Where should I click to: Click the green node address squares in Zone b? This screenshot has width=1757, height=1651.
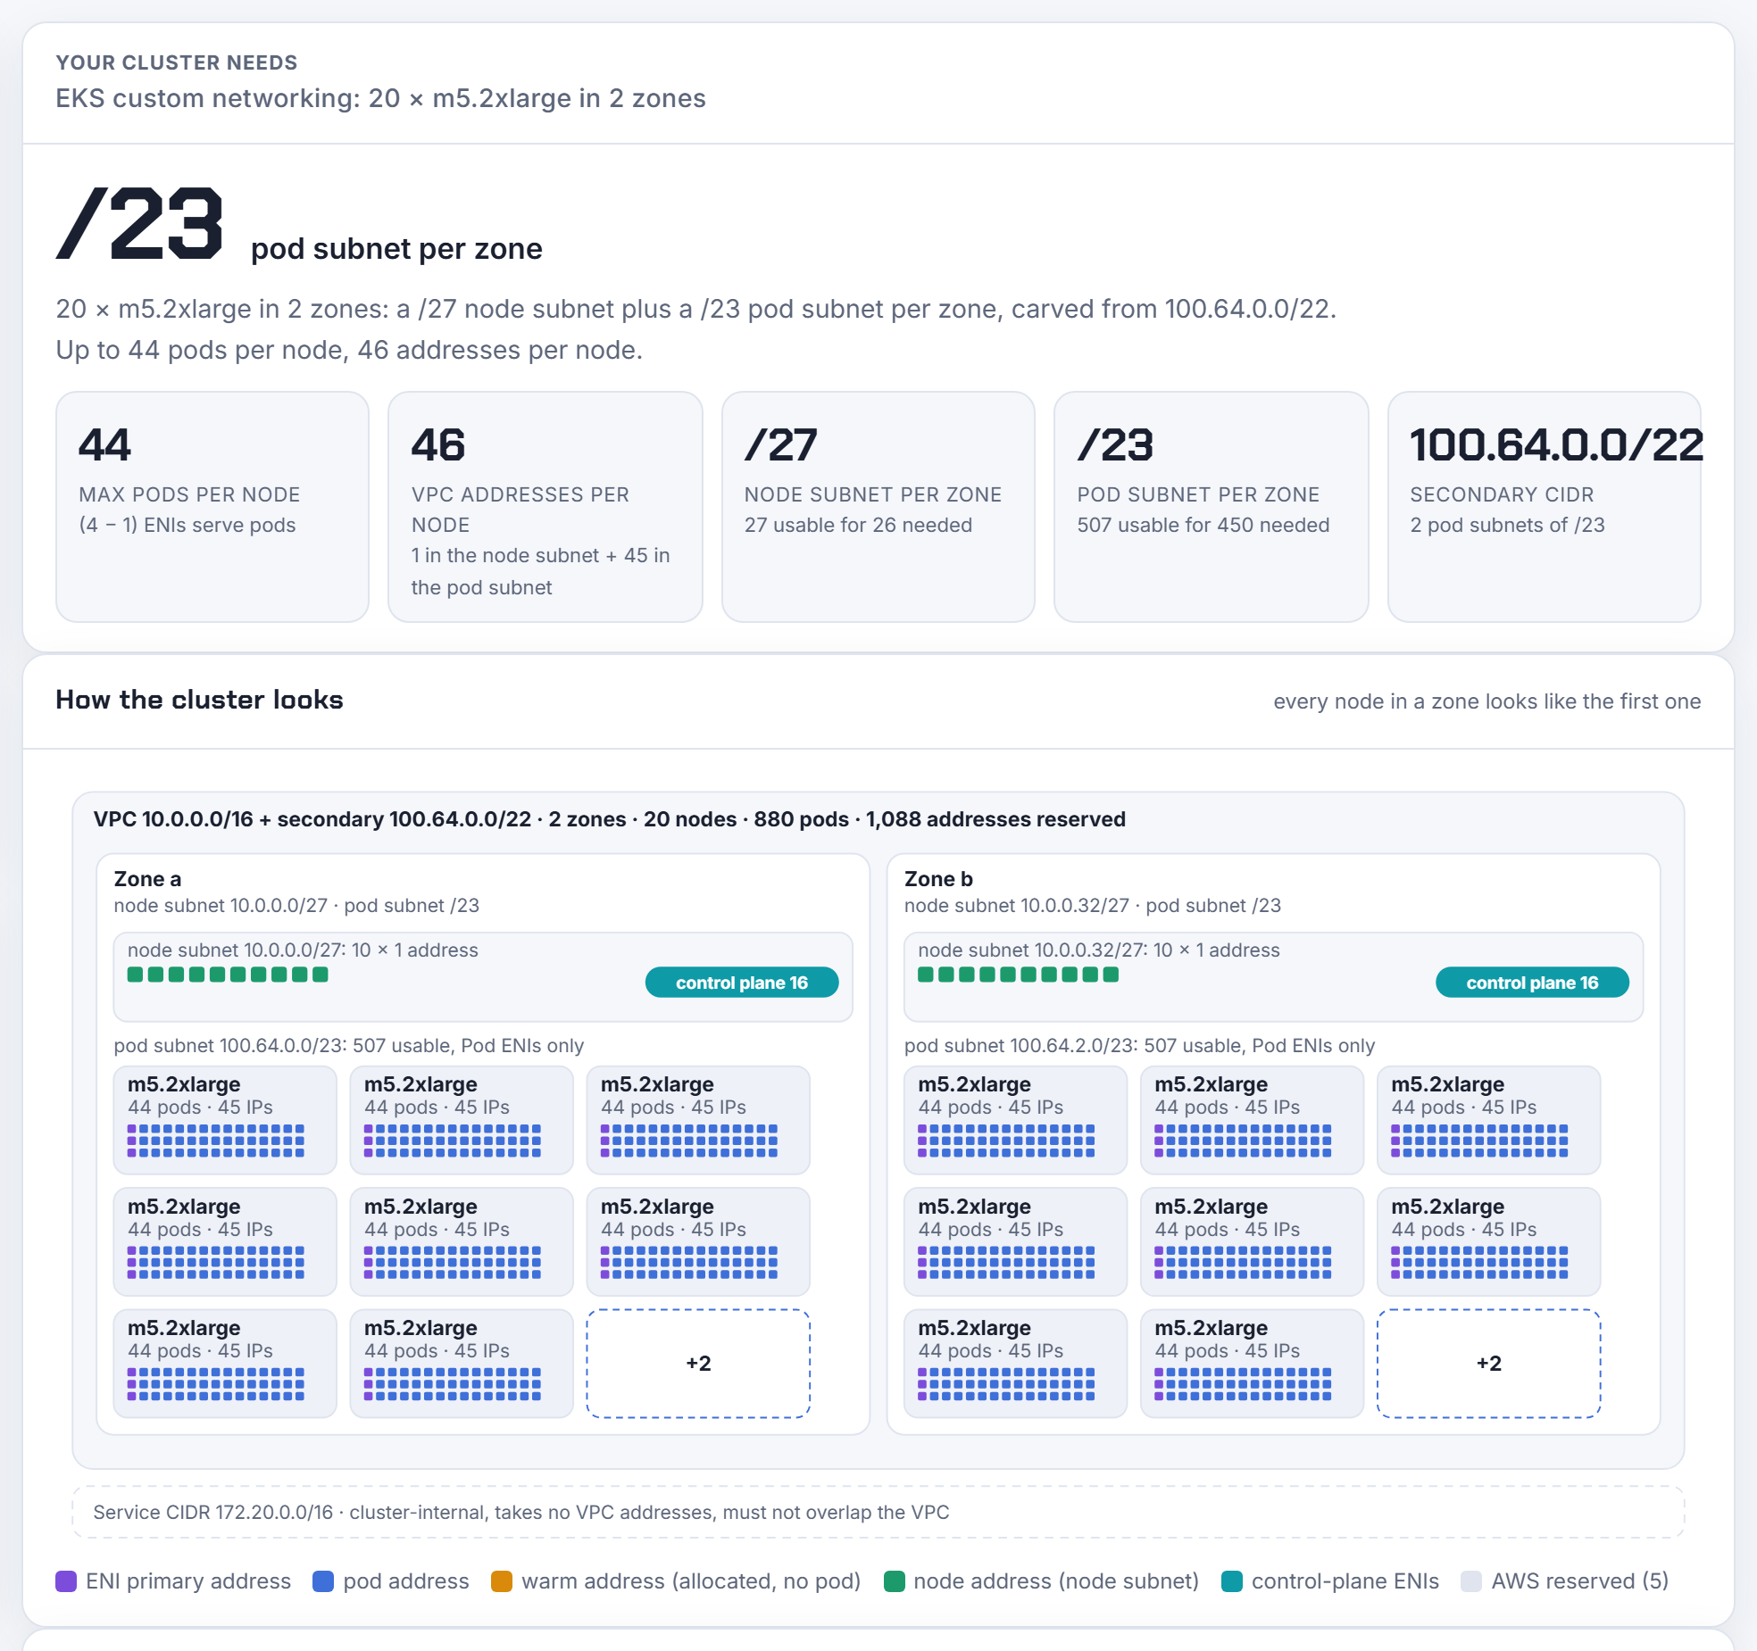(x=1018, y=975)
